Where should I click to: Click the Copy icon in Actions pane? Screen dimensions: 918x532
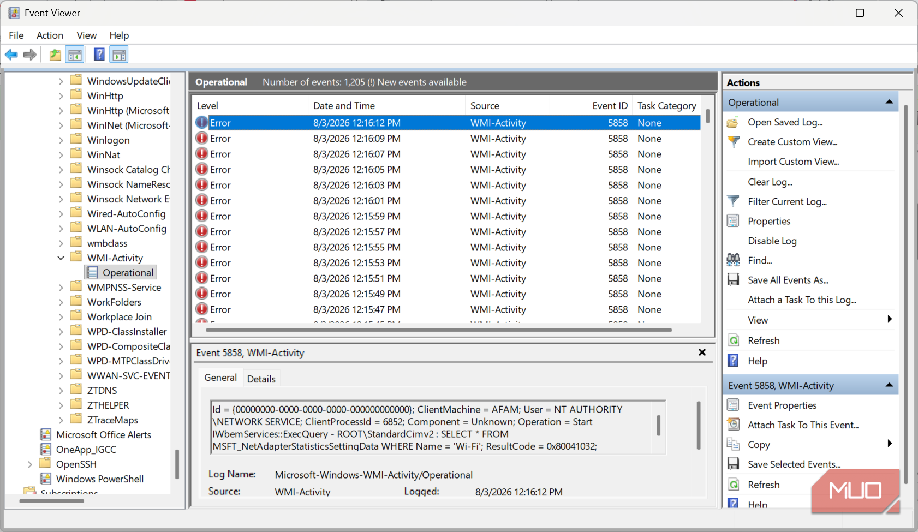pos(733,444)
